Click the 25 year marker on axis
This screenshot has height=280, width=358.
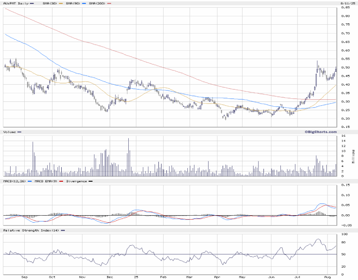(136, 278)
